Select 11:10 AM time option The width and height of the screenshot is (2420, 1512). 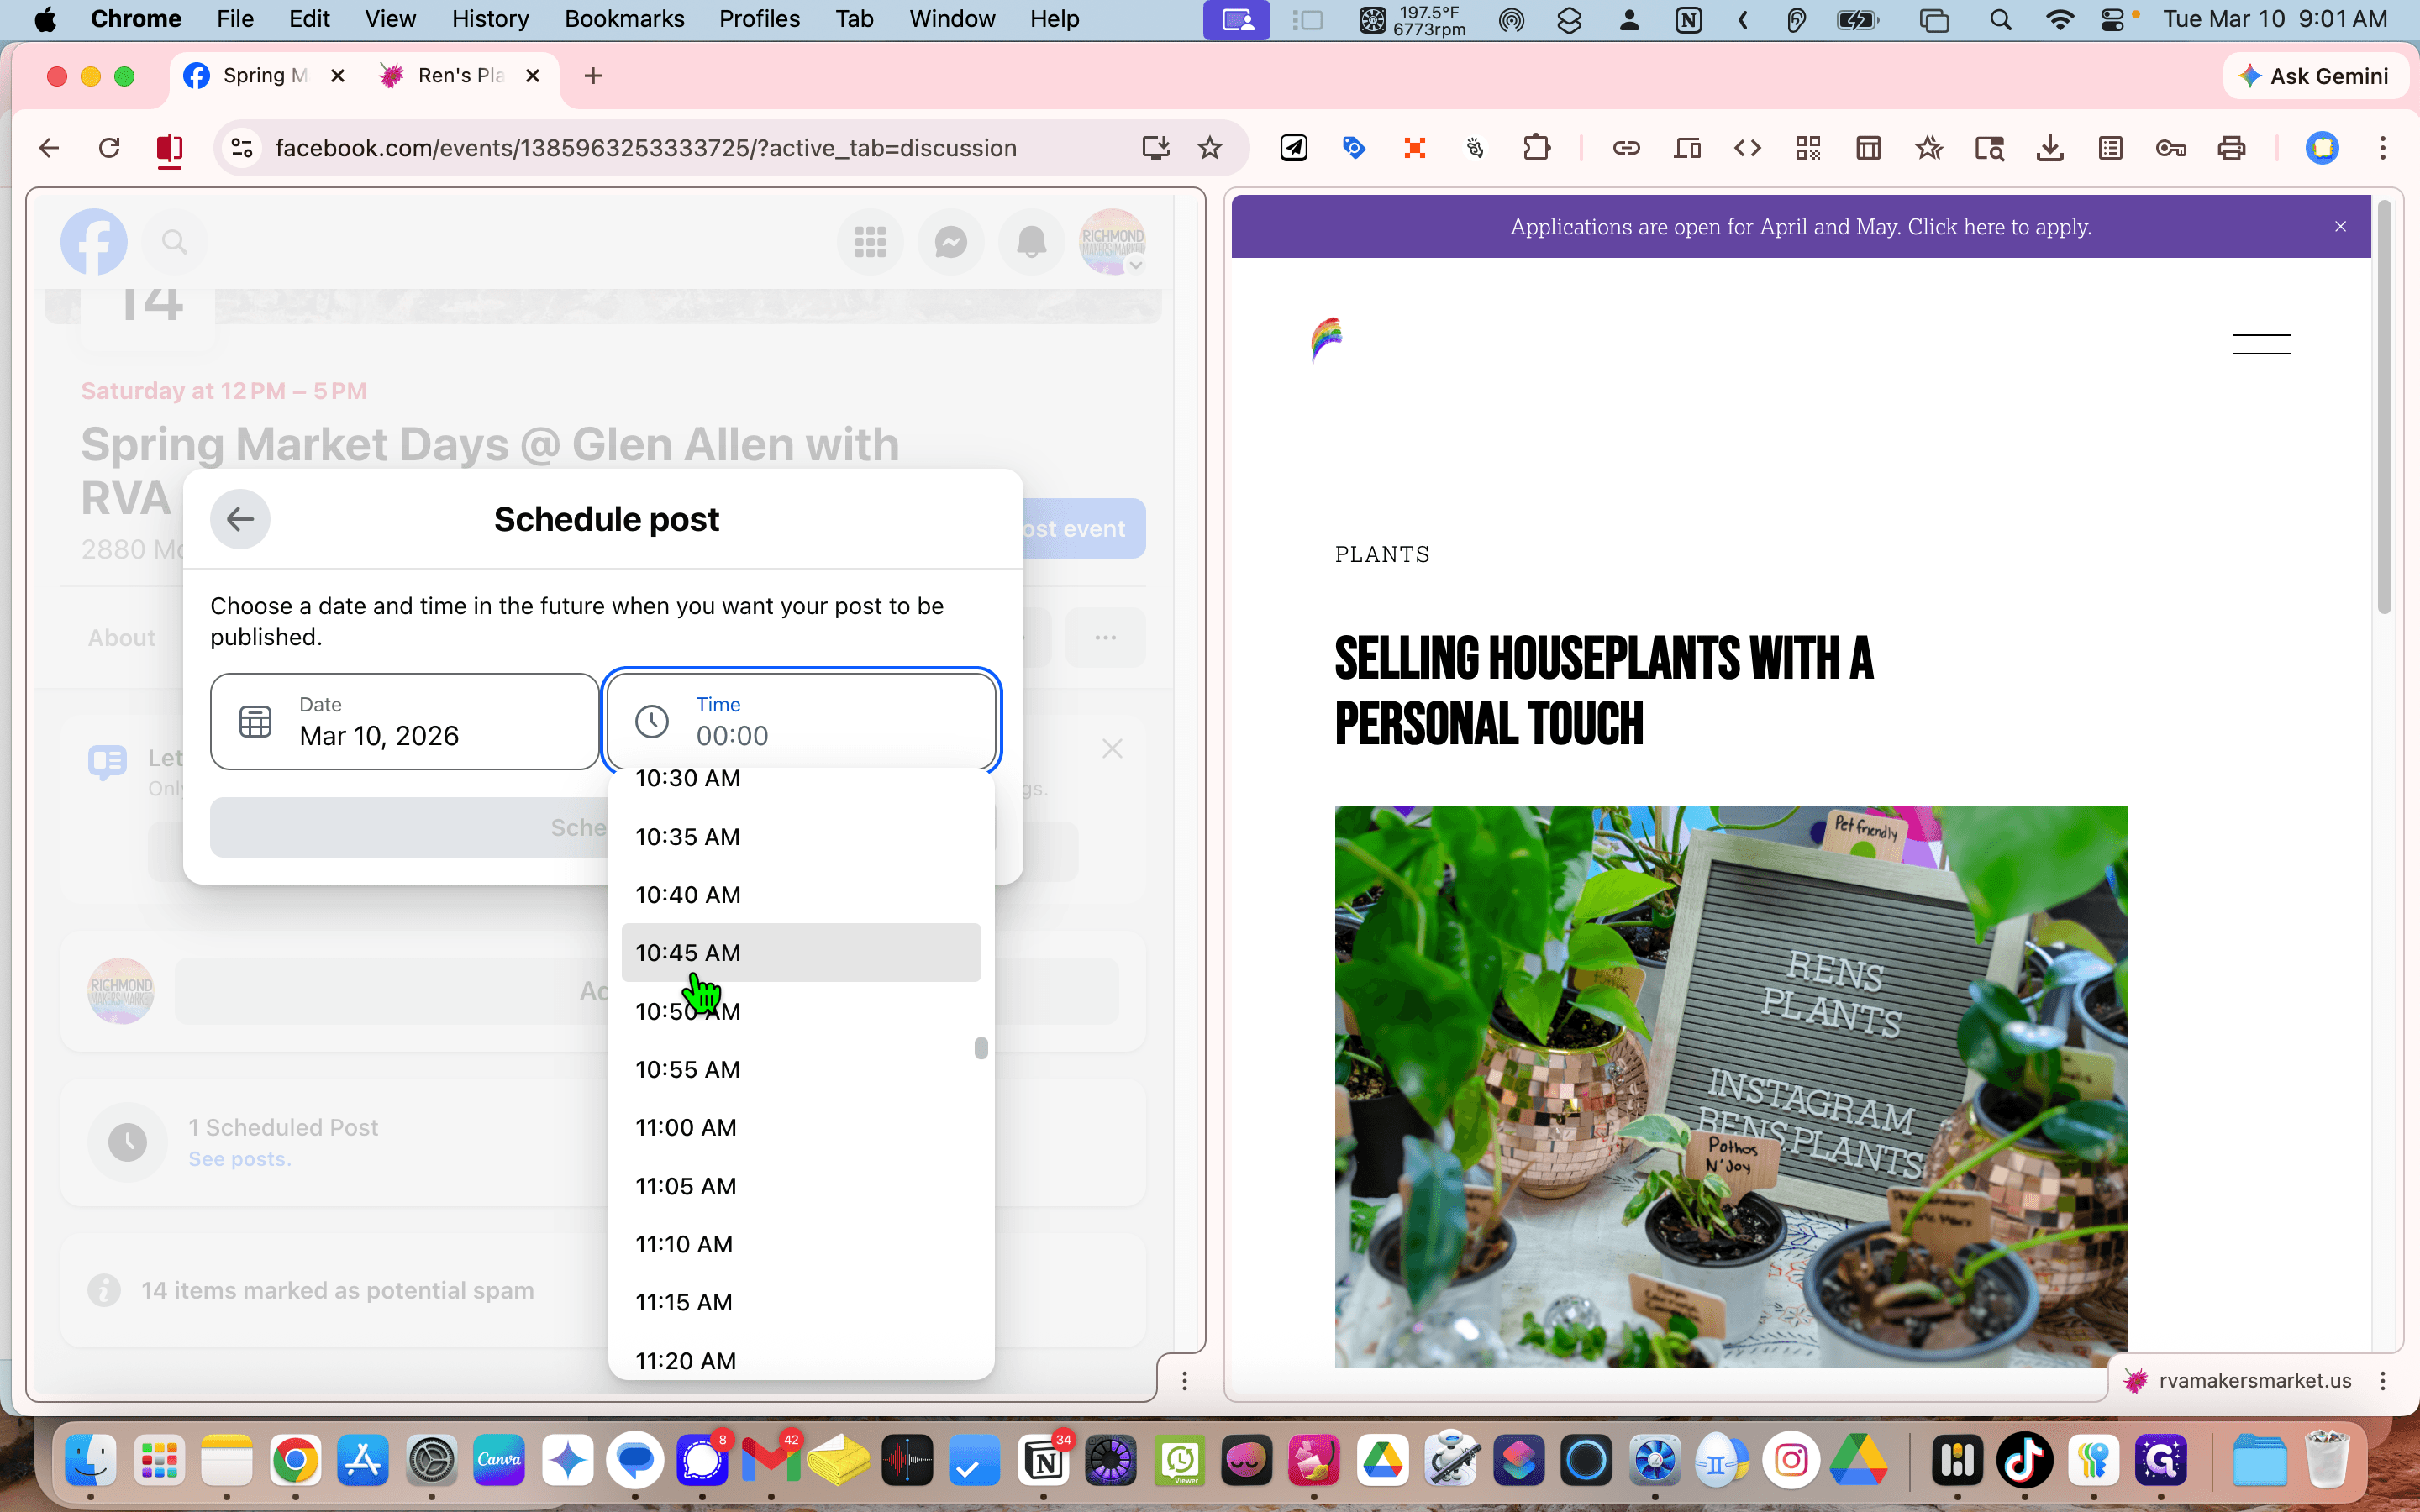tap(801, 1244)
